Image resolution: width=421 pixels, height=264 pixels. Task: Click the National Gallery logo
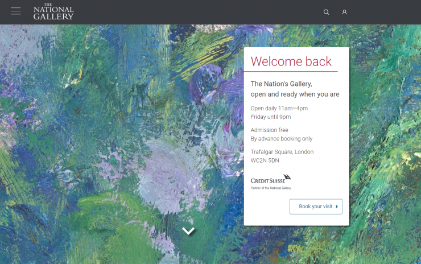pyautogui.click(x=53, y=12)
